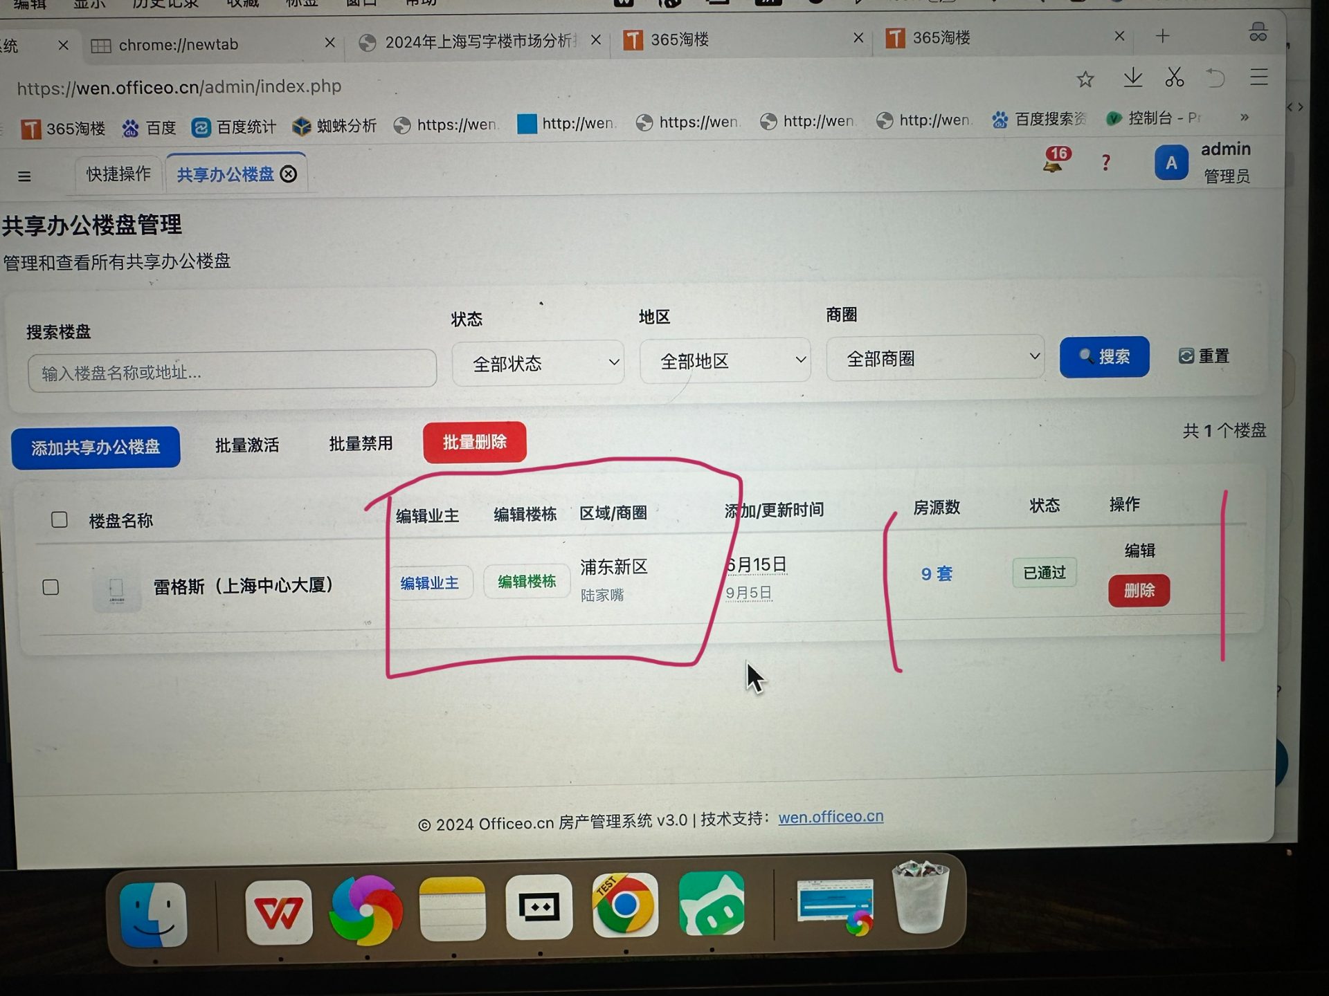Open the green cat app in dock
The image size is (1329, 996).
coord(712,903)
